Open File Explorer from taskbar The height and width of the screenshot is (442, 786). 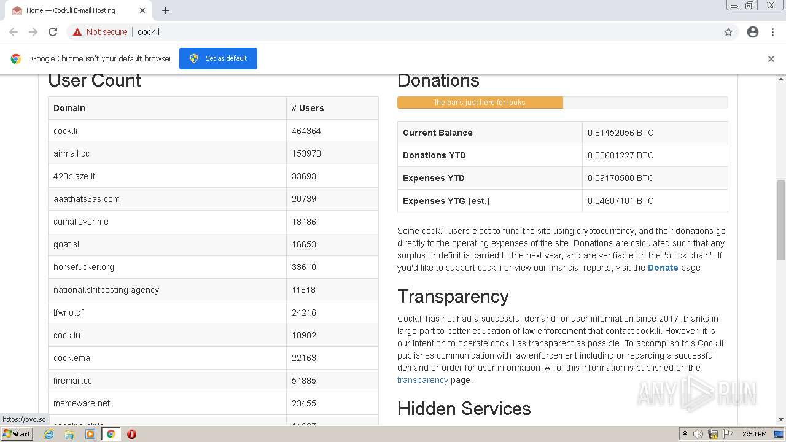tap(69, 434)
